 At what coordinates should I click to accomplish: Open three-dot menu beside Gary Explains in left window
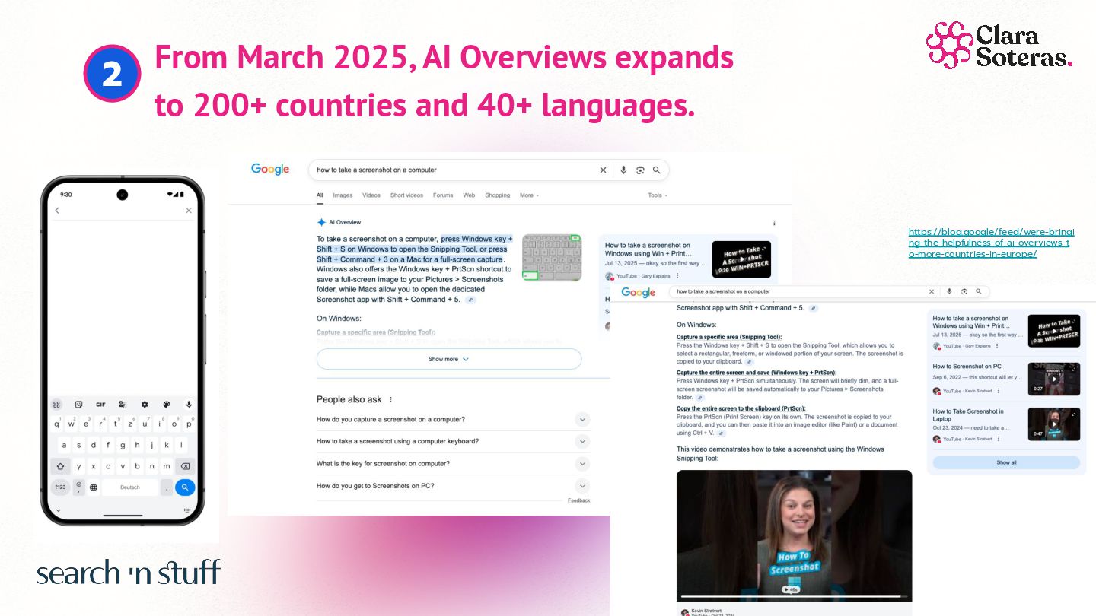point(677,276)
